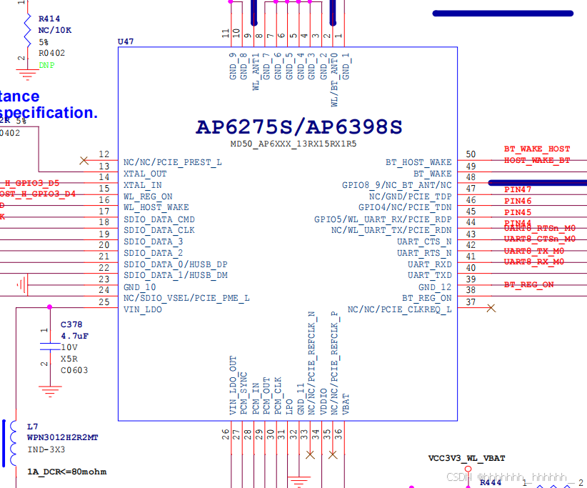Click the L7 WPN3012H2R2MT inductor symbol
The width and height of the screenshot is (587, 488).
click(x=13, y=443)
